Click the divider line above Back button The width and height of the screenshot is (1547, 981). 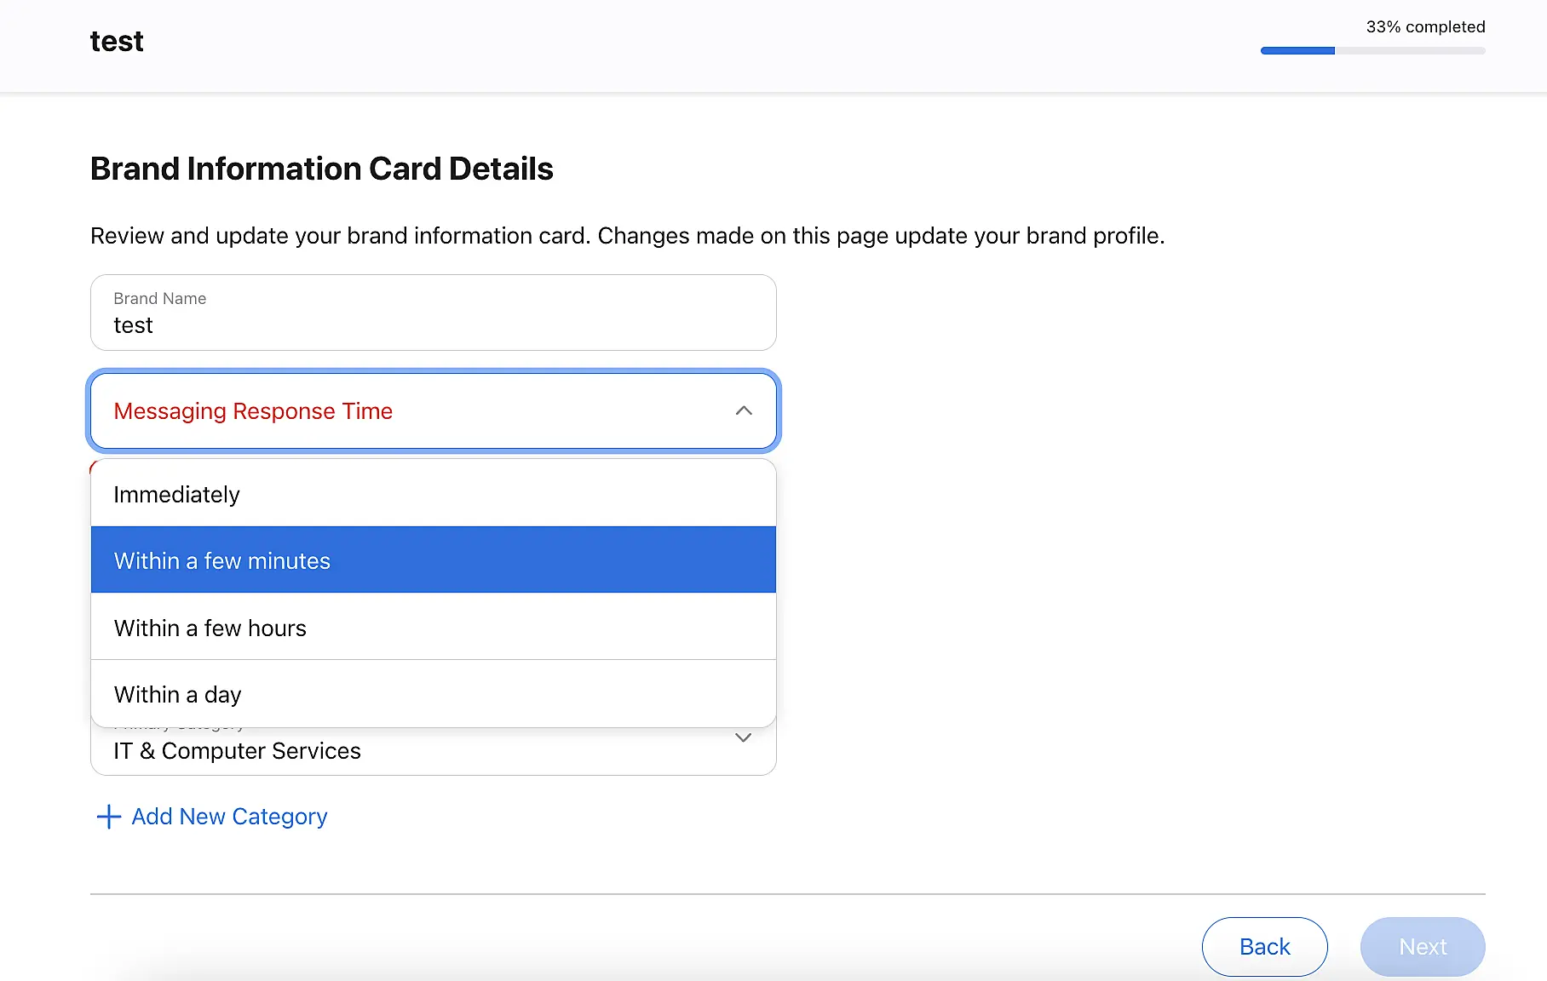[x=787, y=894]
